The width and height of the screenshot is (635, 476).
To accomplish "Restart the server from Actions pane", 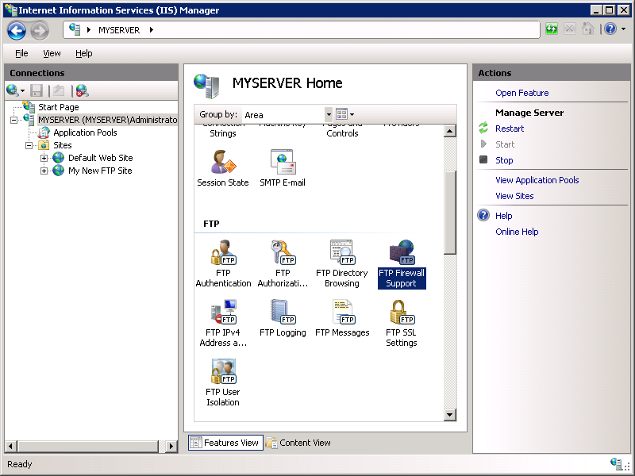I will click(x=510, y=128).
